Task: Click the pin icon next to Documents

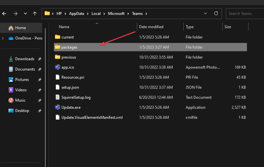Action: 40,69
